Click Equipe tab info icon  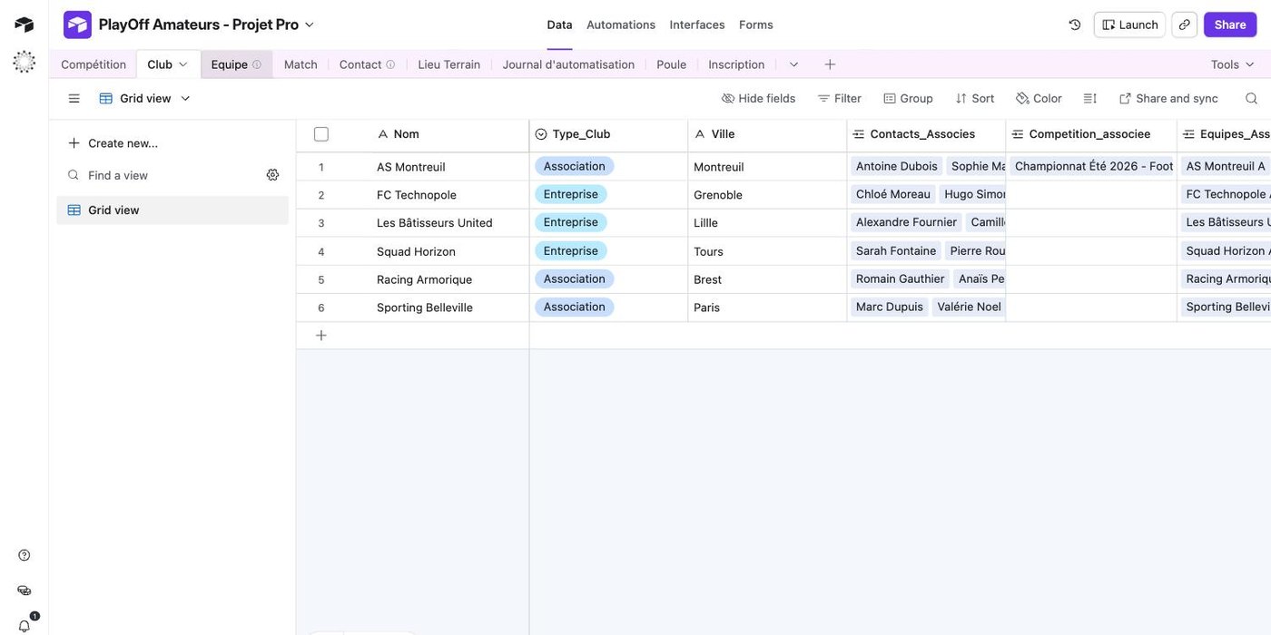257,64
